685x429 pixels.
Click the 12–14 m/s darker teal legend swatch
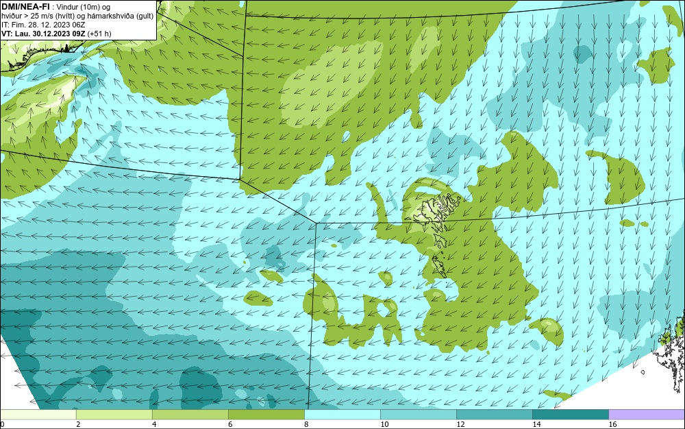click(494, 414)
